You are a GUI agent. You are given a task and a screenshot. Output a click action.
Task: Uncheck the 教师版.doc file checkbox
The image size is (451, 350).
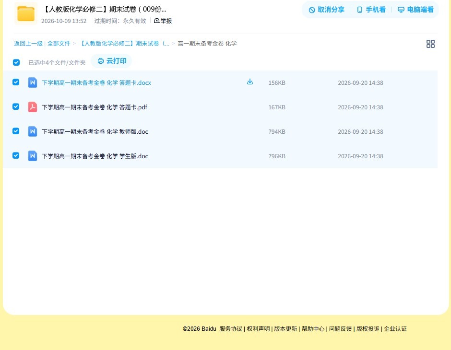coord(16,131)
